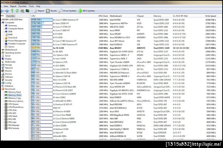Select Database in the tree
Viewport: 223px width, 148px height.
click(x=9, y=86)
